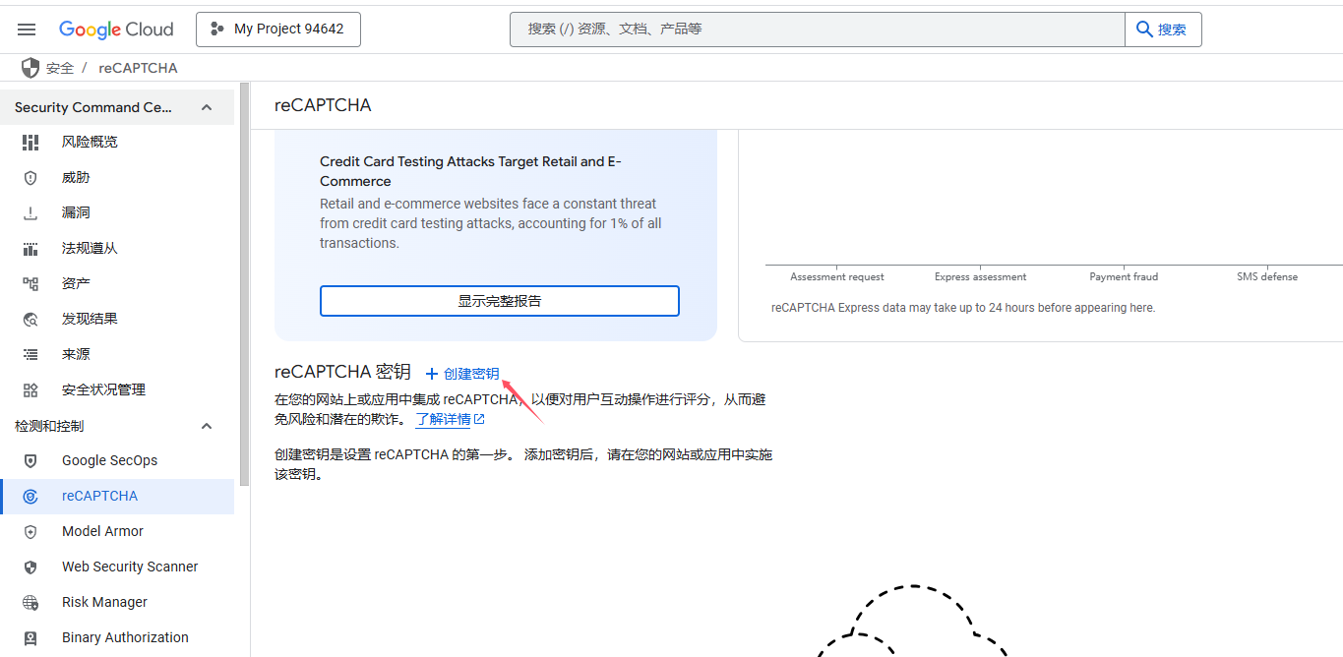Screen dimensions: 1343x657
Task: Click reCAPTCHA in the breadcrumb
Action: tap(138, 68)
